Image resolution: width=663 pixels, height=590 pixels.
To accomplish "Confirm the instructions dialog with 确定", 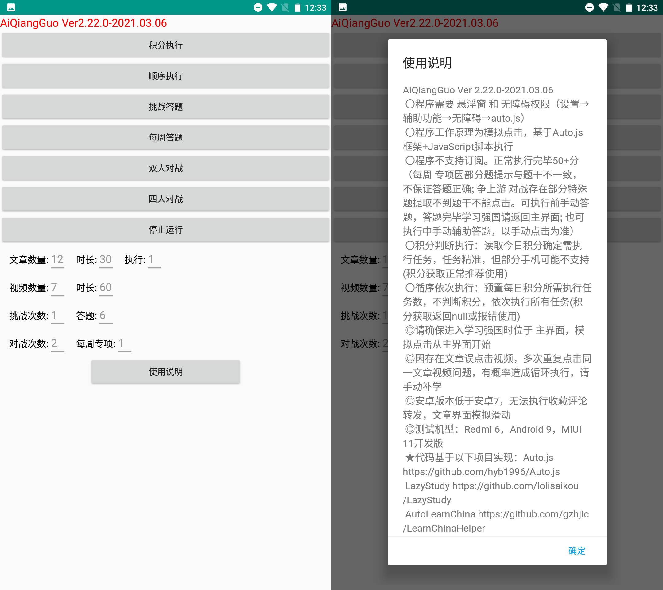I will coord(577,551).
